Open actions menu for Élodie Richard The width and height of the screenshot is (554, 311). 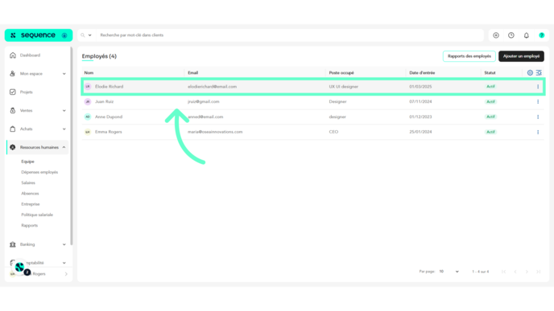(x=538, y=87)
